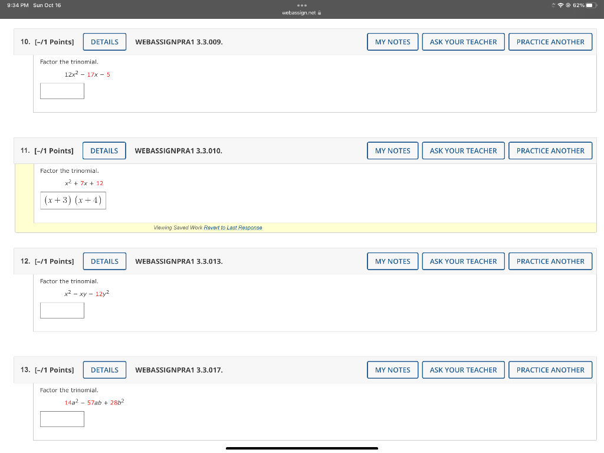Viewport: 604px width, 453px height.
Task: Open DETAILS for question 10
Action: point(104,41)
